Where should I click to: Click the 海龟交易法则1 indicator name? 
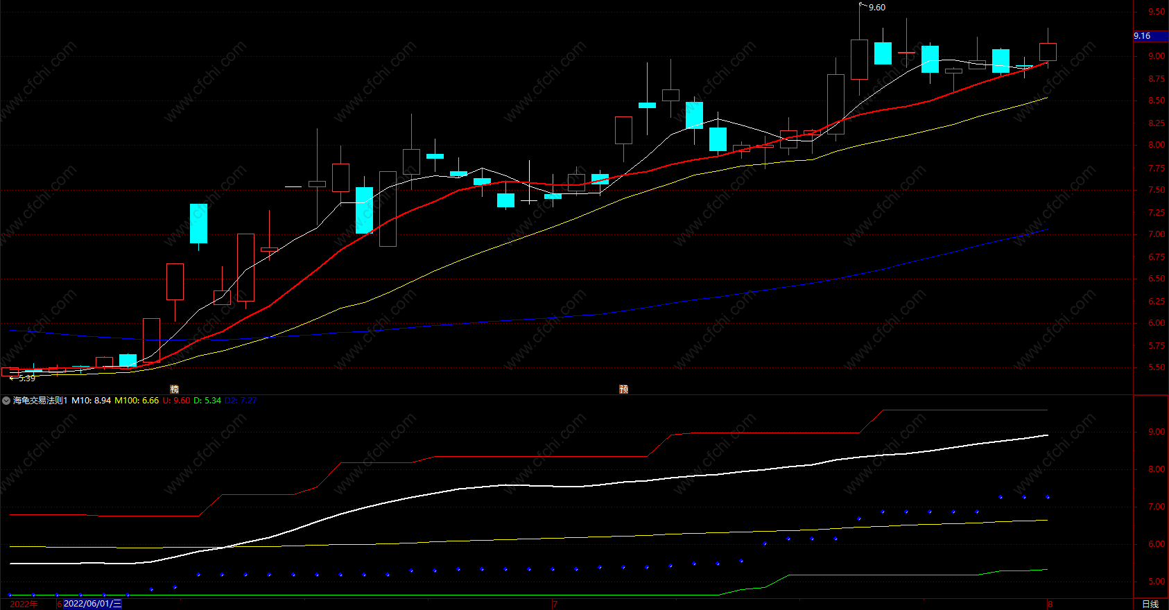click(x=40, y=401)
